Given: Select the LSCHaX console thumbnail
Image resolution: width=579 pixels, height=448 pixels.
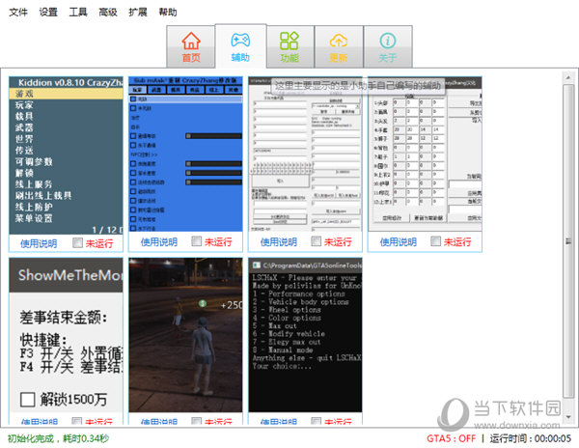Looking at the screenshot, I should [x=305, y=335].
